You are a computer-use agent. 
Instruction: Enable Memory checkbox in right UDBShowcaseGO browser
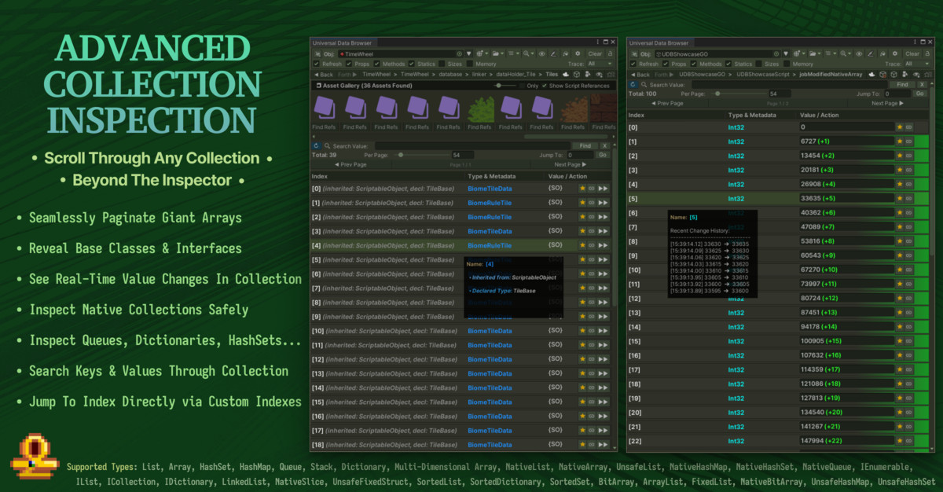(787, 64)
